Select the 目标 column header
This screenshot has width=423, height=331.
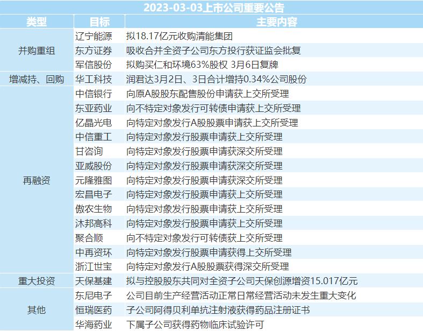click(x=99, y=22)
